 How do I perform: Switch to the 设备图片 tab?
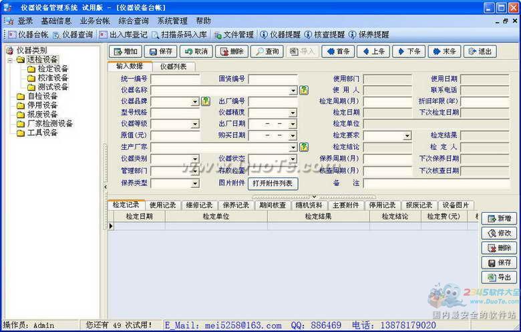click(x=456, y=205)
